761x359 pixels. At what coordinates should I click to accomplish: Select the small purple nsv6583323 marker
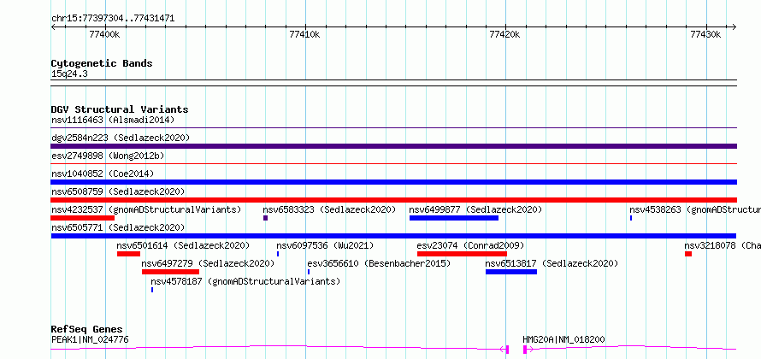[265, 218]
